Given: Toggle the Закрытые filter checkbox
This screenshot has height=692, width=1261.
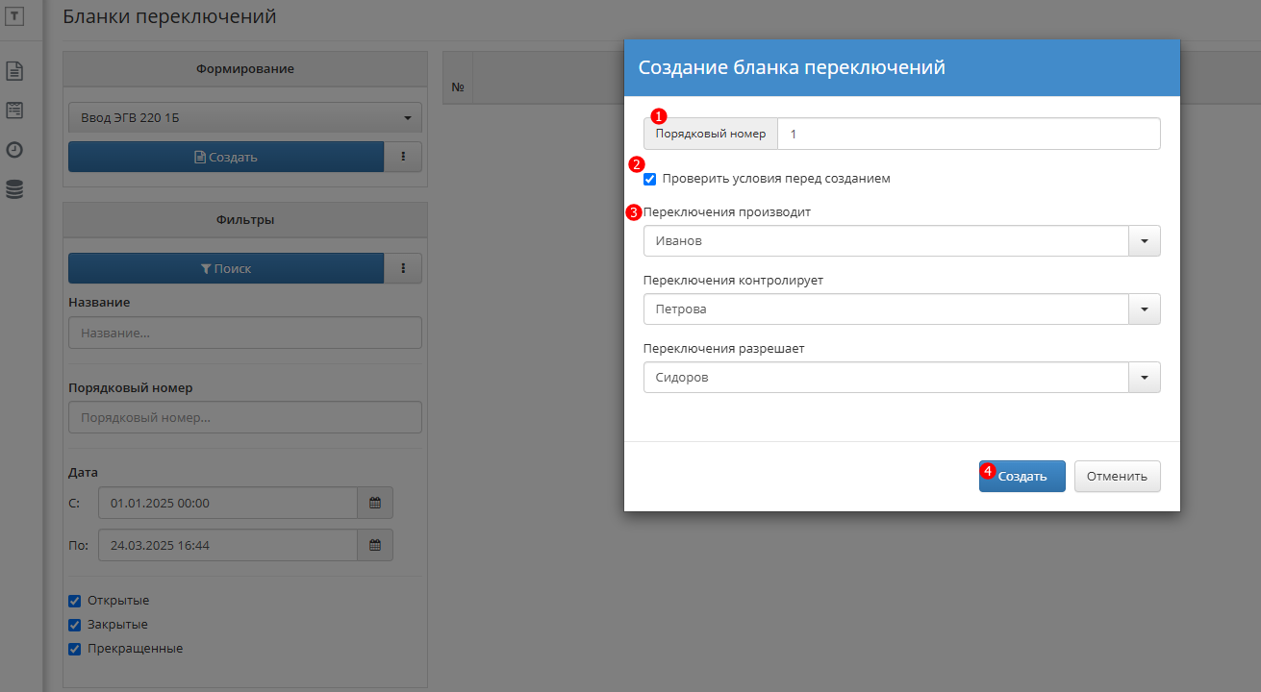Looking at the screenshot, I should (75, 625).
